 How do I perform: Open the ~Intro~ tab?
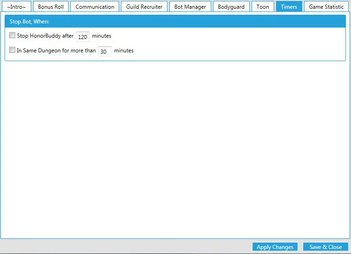pyautogui.click(x=17, y=6)
